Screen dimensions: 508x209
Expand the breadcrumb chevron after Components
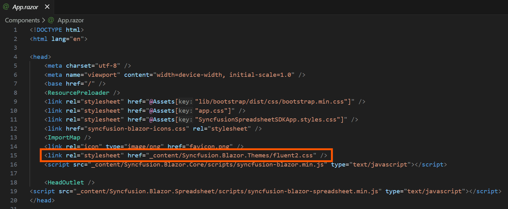pos(43,20)
